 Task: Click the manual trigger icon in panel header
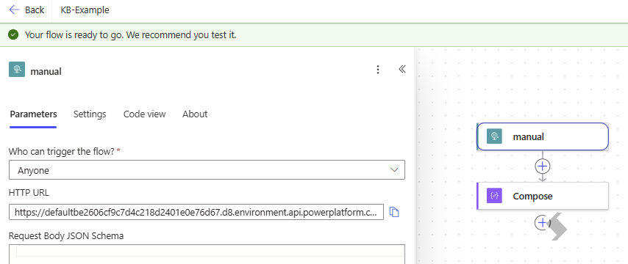pyautogui.click(x=17, y=70)
